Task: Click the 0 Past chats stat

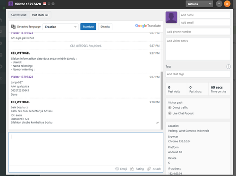Action: 198,89
